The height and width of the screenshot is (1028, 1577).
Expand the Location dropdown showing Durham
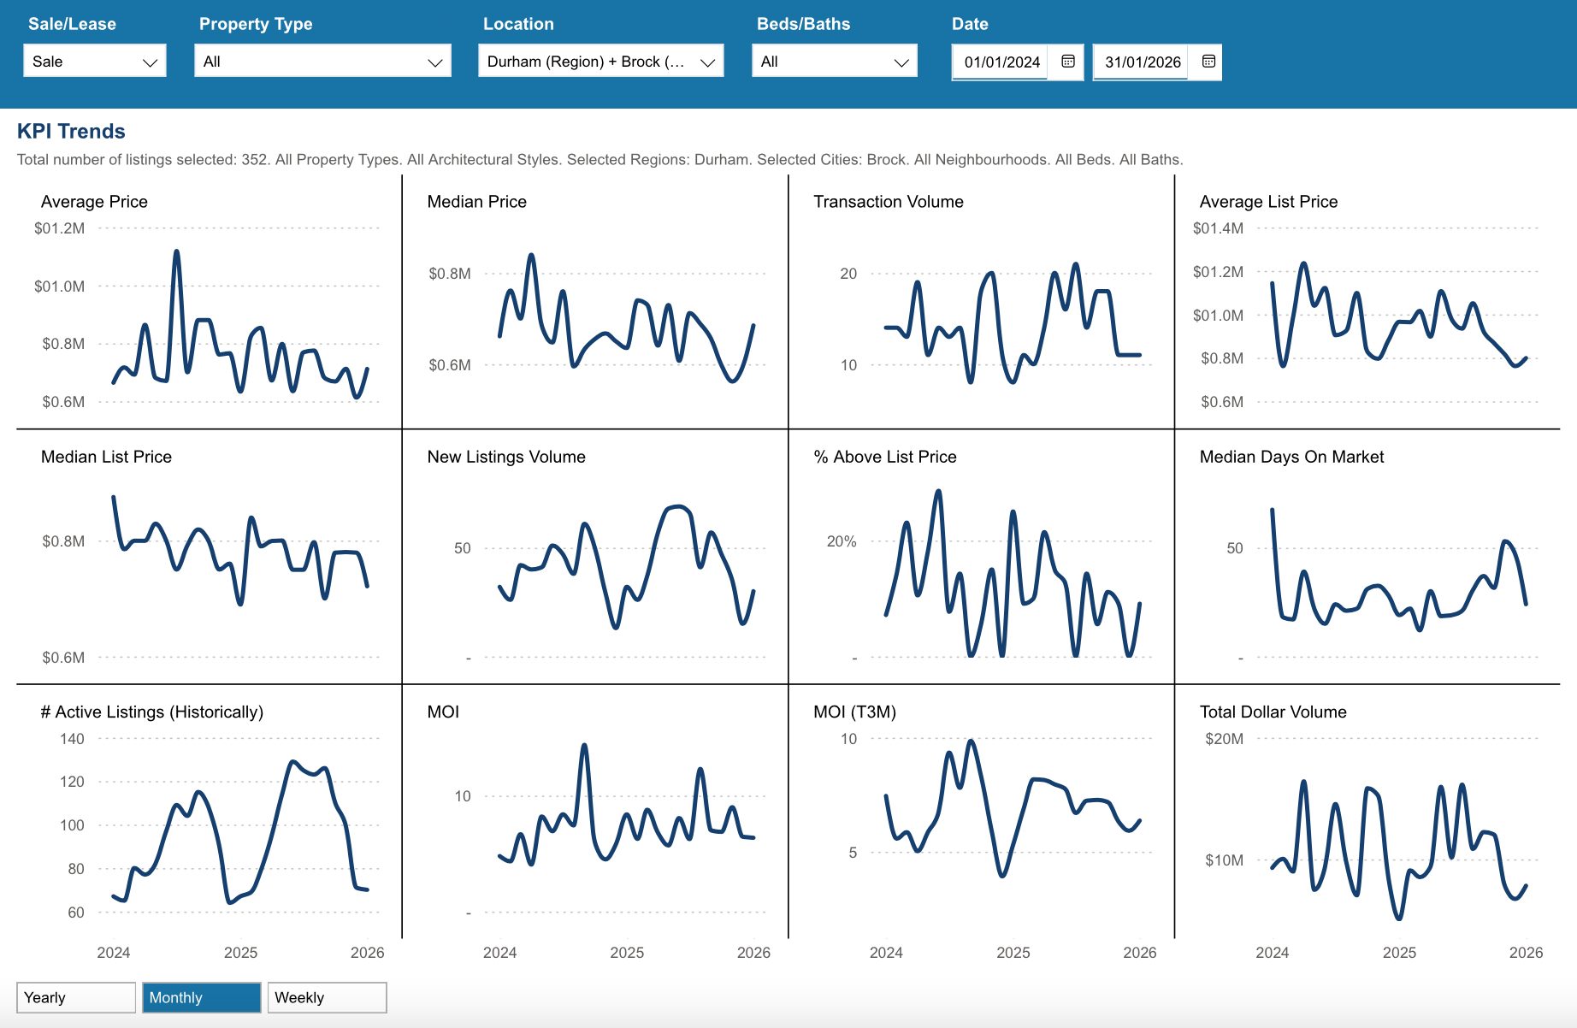click(x=600, y=62)
